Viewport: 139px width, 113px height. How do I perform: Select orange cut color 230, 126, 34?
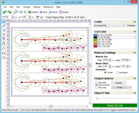pyautogui.click(x=115, y=44)
